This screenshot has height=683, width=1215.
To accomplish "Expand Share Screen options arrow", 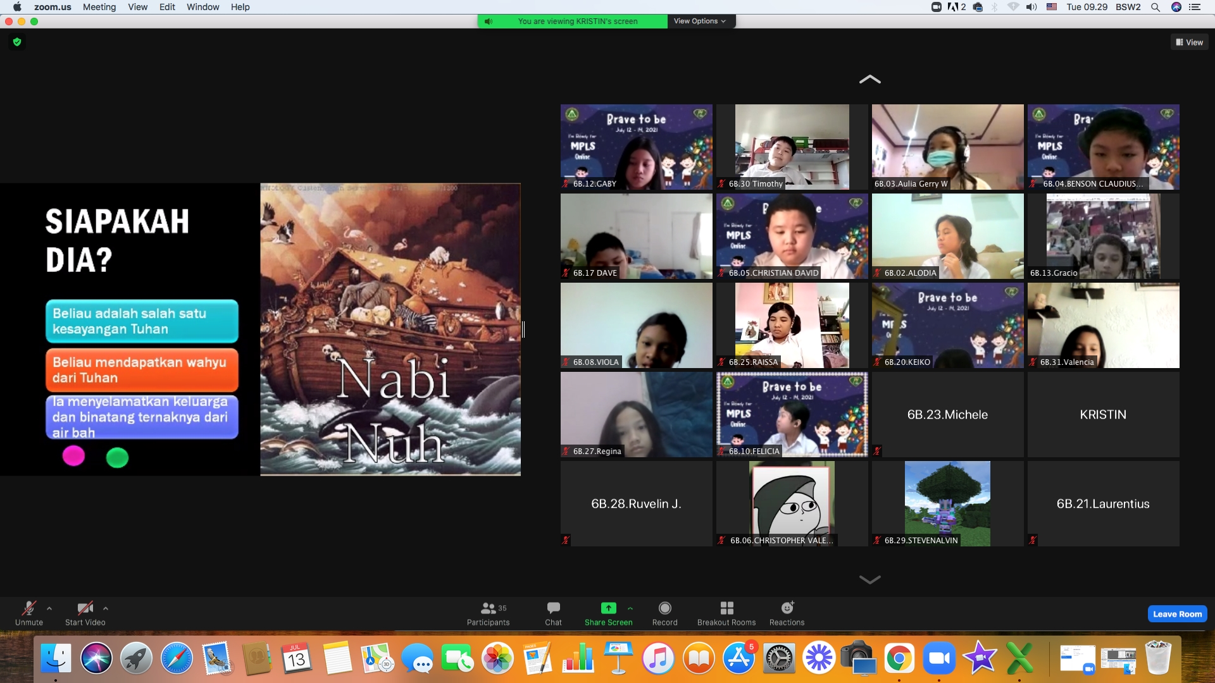I will coord(630,608).
